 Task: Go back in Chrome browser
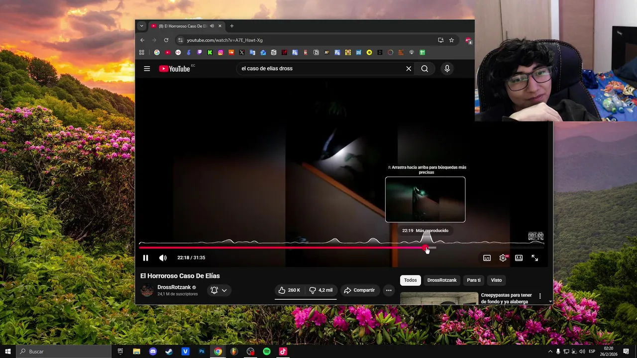142,40
